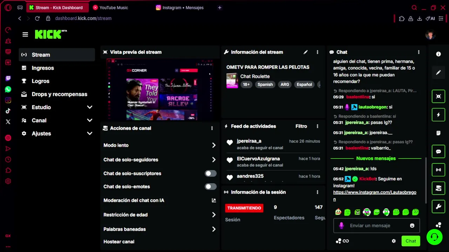Open the channel actions three-dot menu
The height and width of the screenshot is (252, 449).
[x=212, y=128]
